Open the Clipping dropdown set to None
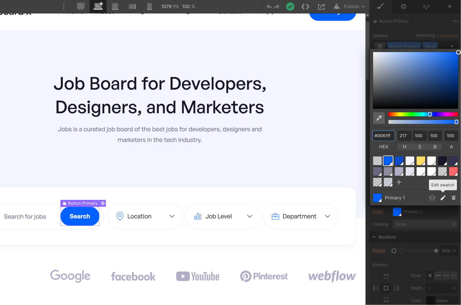461x305 pixels. pos(425,224)
